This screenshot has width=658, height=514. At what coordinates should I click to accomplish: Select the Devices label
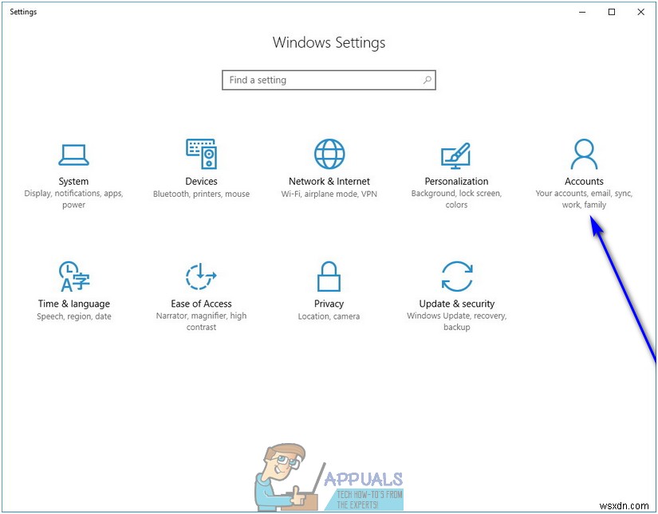click(x=202, y=181)
